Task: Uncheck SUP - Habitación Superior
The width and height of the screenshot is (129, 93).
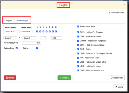Action: tap(78, 32)
